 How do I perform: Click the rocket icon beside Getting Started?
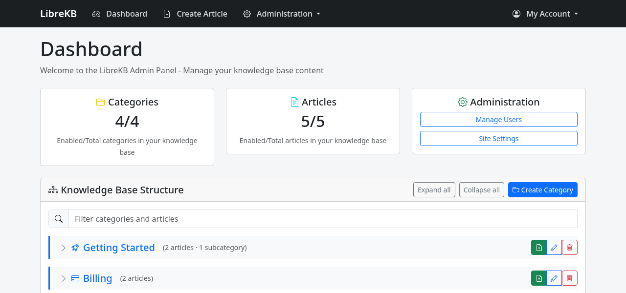75,248
